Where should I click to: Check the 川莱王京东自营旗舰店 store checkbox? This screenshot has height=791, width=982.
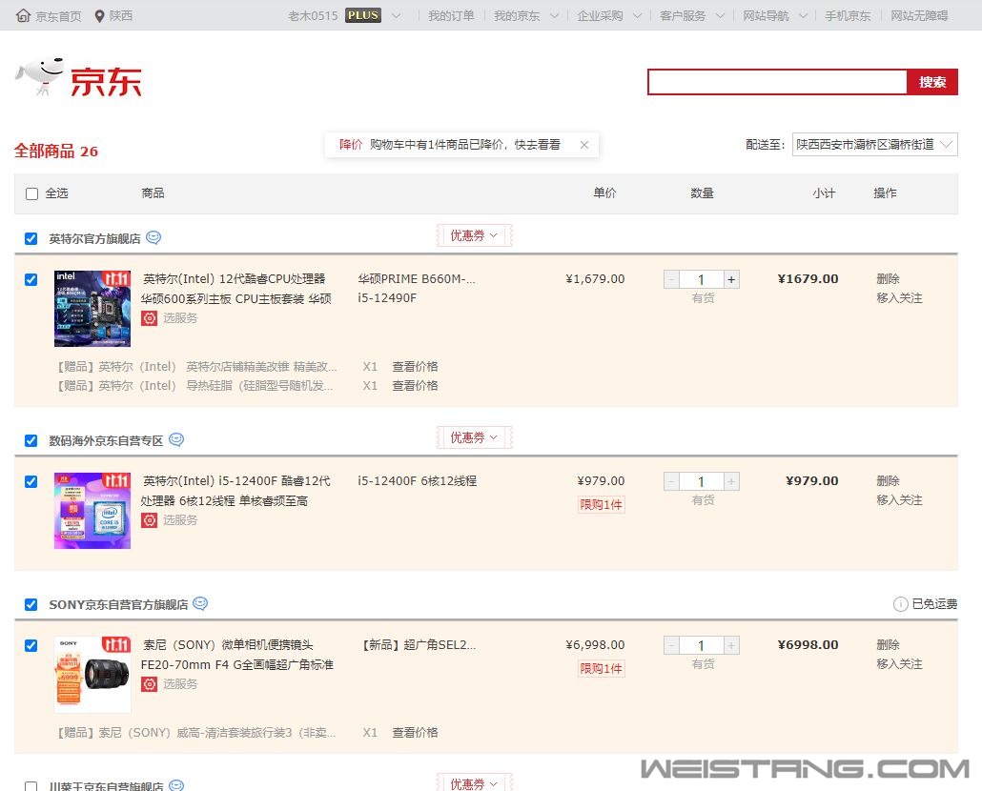31,786
